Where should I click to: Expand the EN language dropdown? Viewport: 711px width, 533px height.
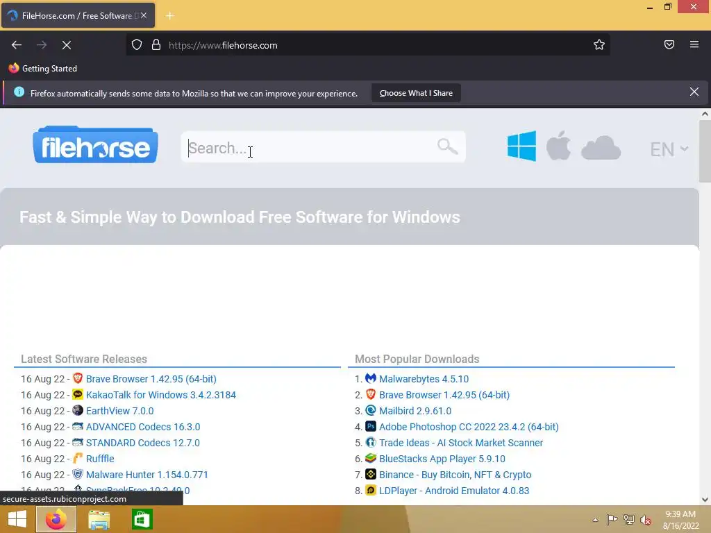(x=669, y=149)
